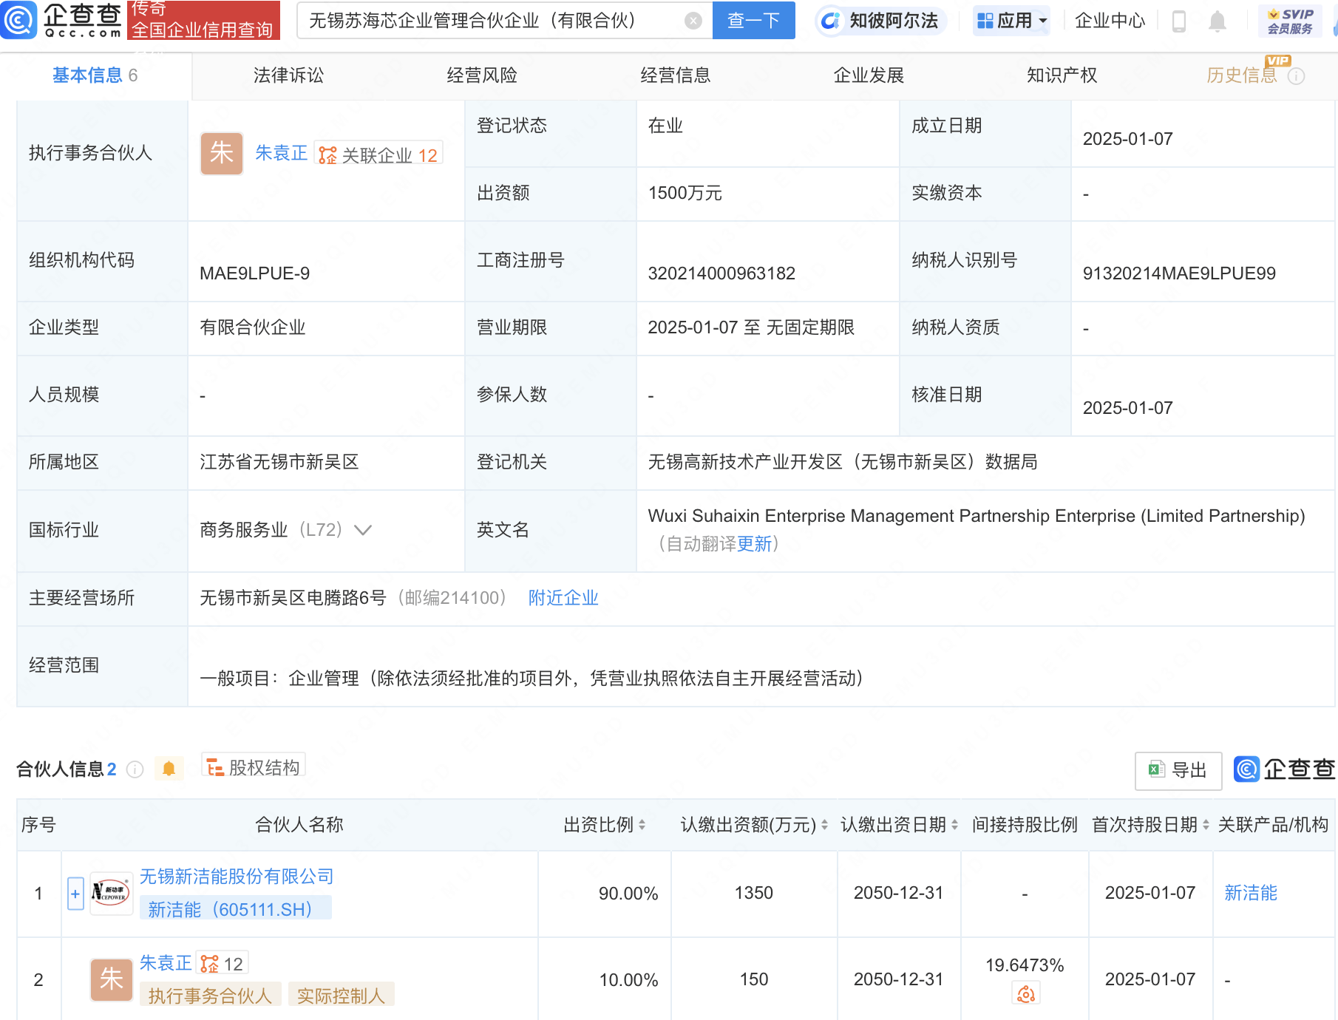Open notifications bell icon in header
This screenshot has width=1338, height=1020.
pyautogui.click(x=1217, y=21)
